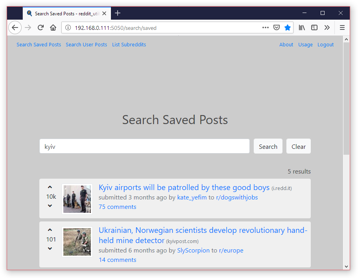Click the browser forward arrow

pyautogui.click(x=28, y=27)
